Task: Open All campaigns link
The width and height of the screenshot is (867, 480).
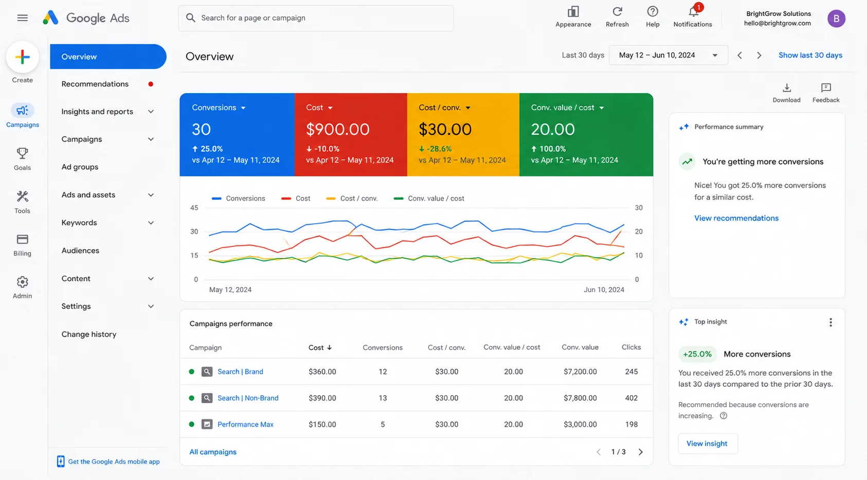Action: 213,452
